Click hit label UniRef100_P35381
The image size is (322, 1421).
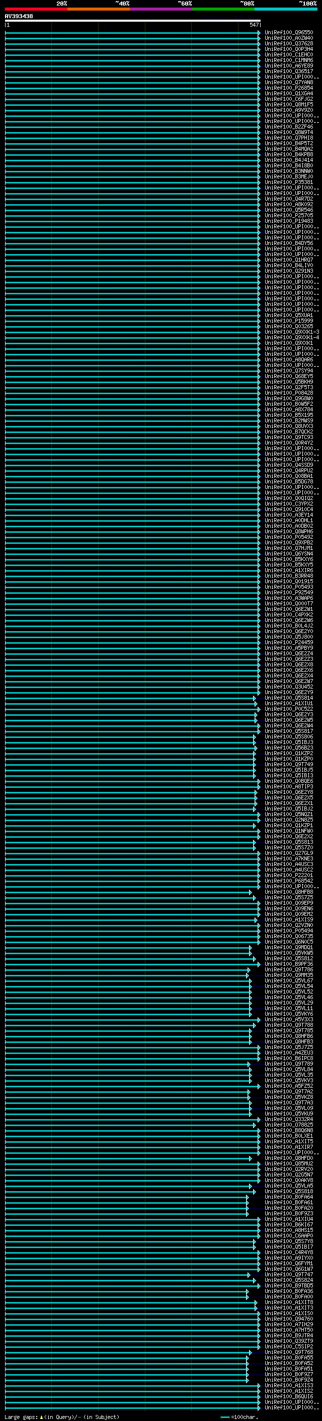[288, 182]
